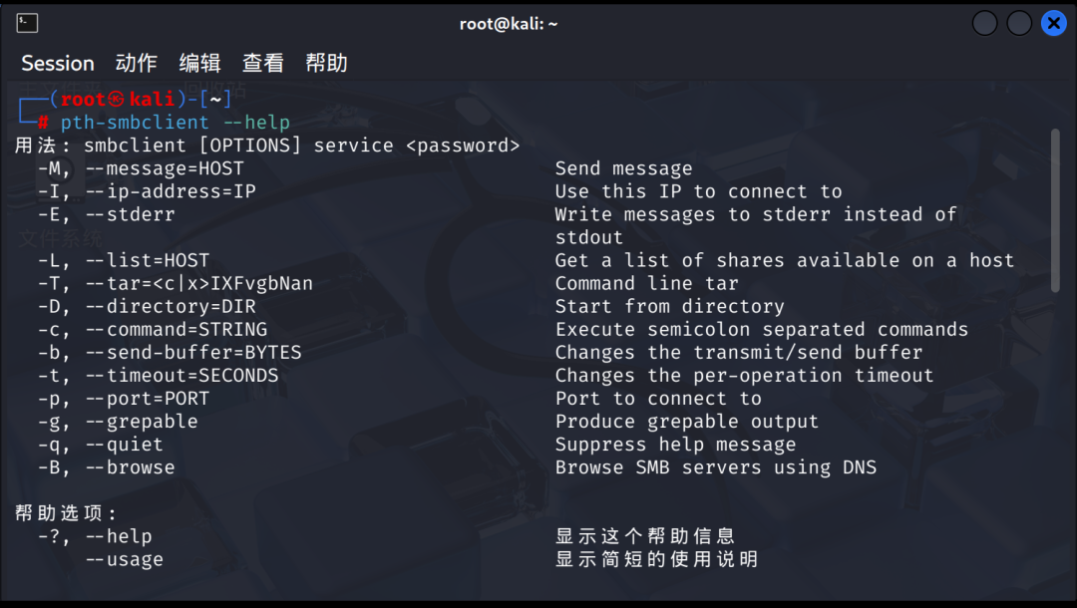The image size is (1077, 608).
Task: Open the 查看 menu
Action: [263, 63]
